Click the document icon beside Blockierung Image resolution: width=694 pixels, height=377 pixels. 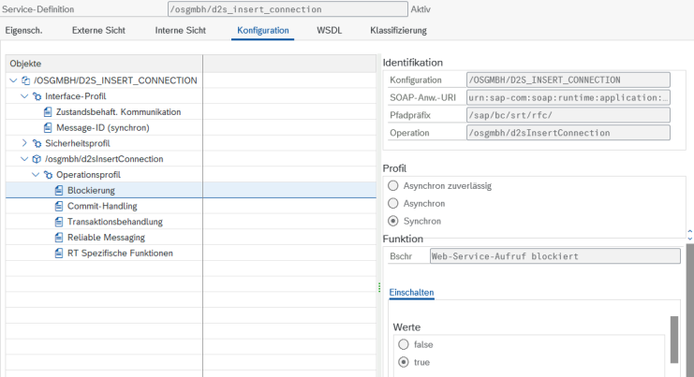pos(59,190)
